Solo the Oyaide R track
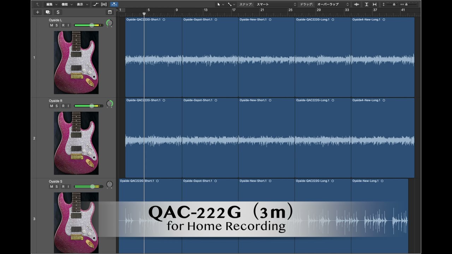This screenshot has height=254, width=452. 56,106
